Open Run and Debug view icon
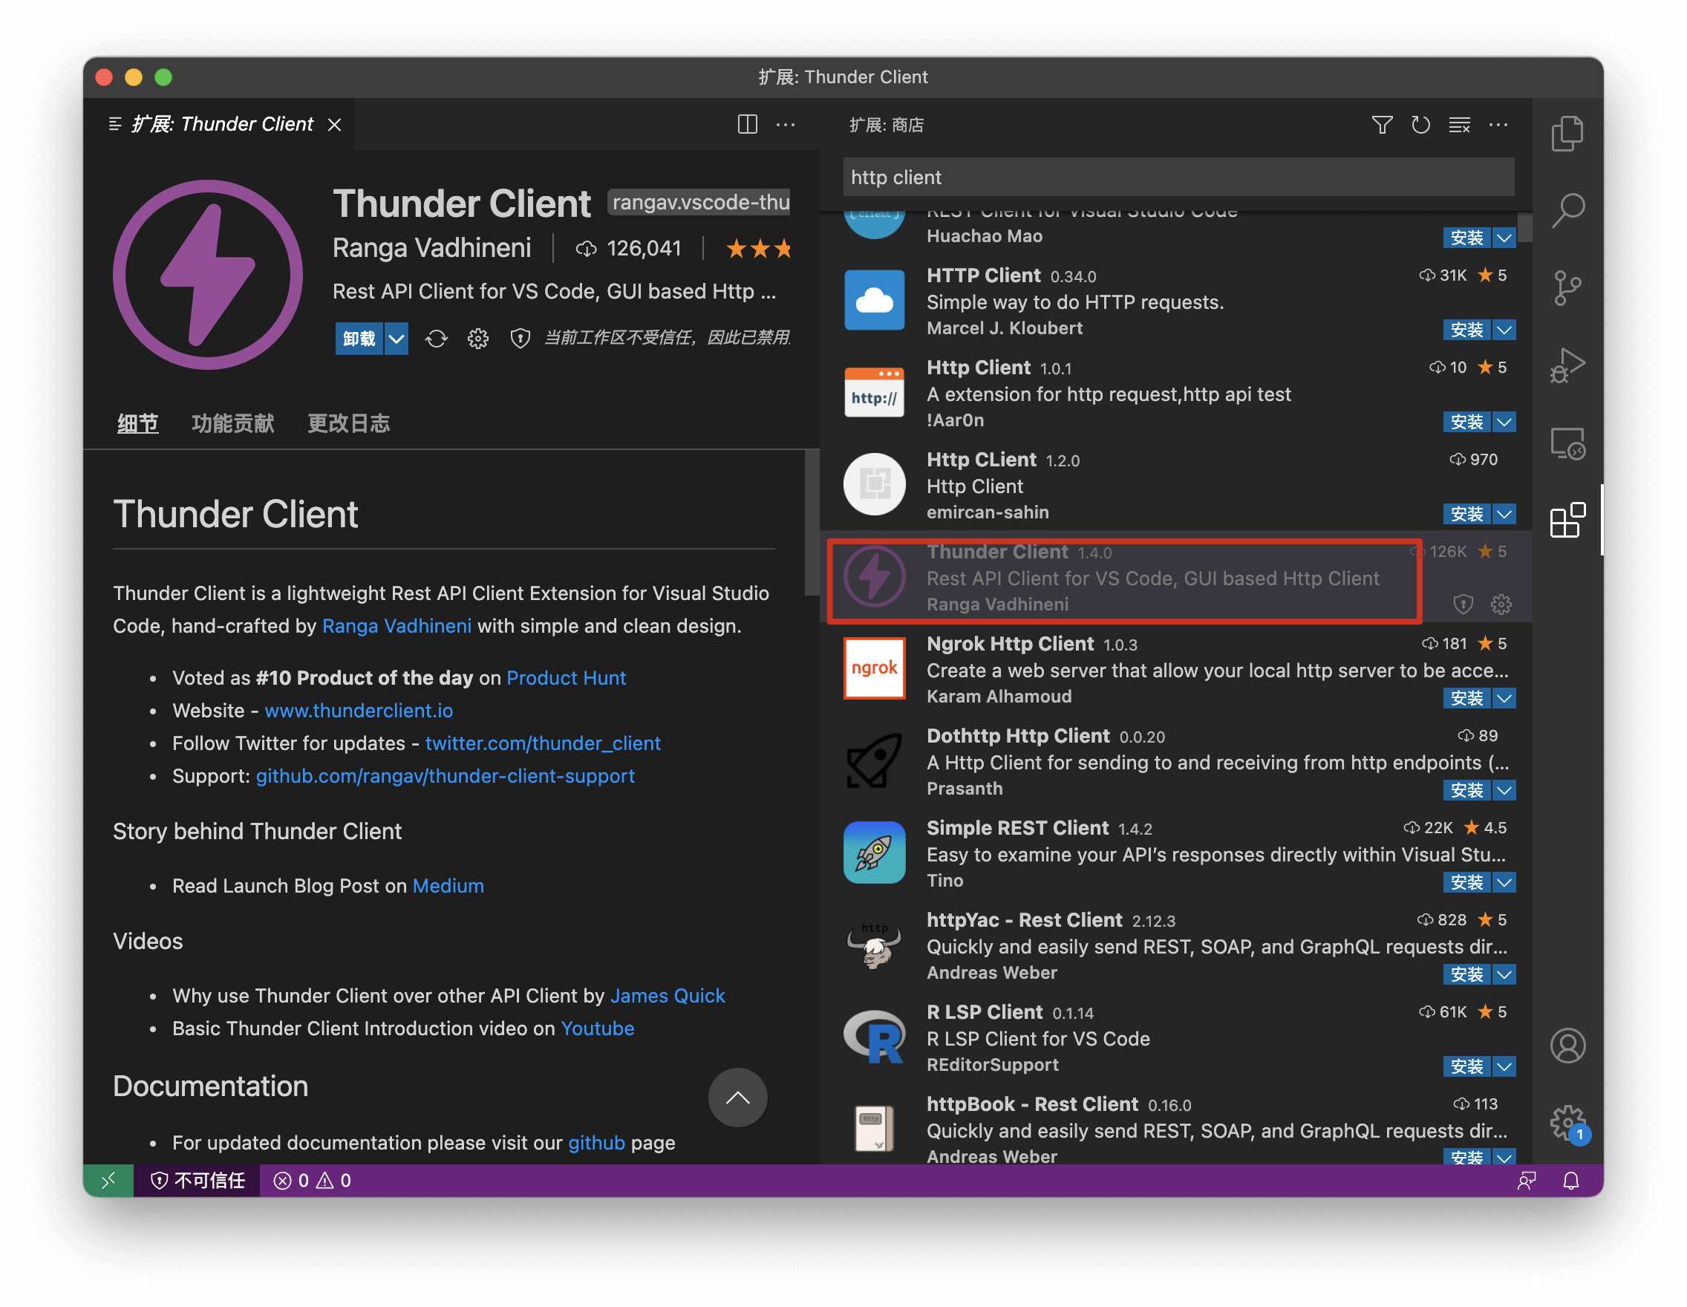The width and height of the screenshot is (1687, 1307). click(1567, 365)
